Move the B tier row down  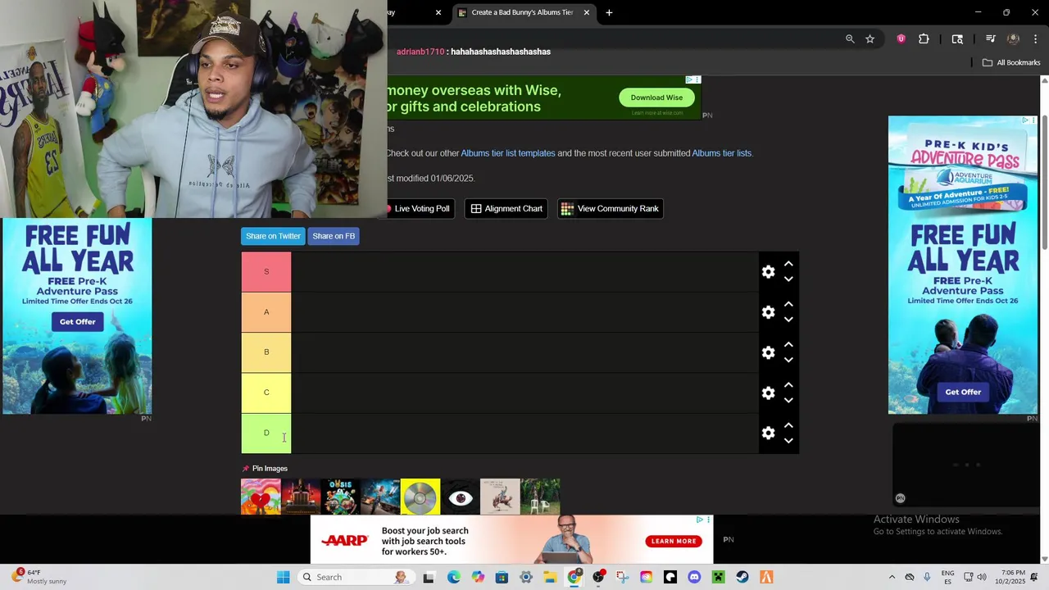tap(788, 360)
